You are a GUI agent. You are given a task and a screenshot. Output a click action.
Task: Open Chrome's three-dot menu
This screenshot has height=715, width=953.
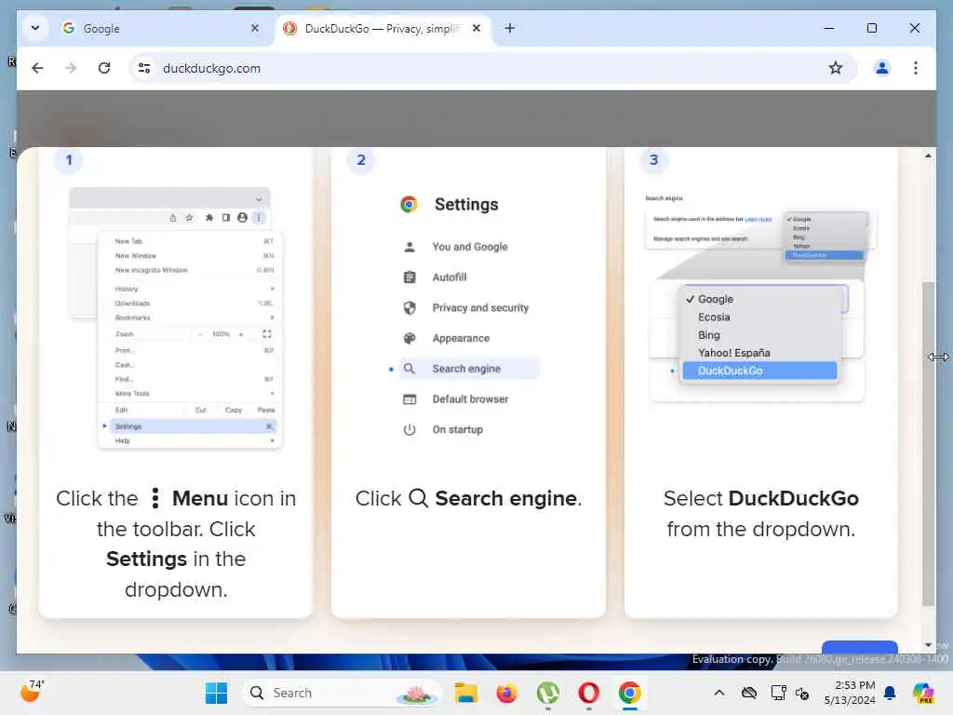coord(916,68)
